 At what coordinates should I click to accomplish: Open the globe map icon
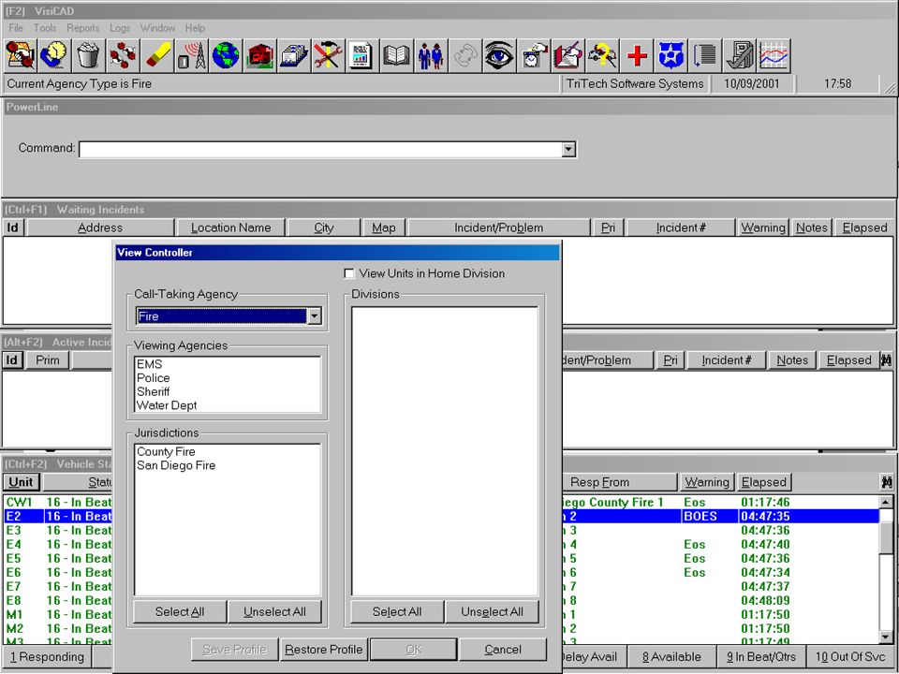point(226,56)
